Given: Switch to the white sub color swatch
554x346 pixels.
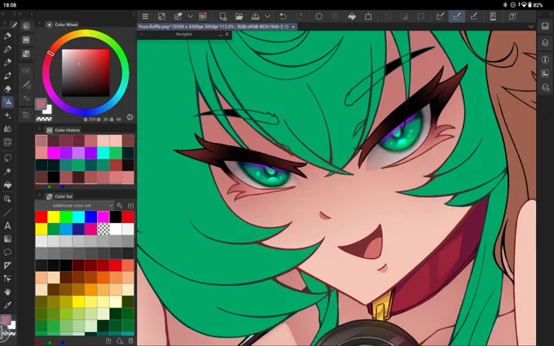Looking at the screenshot, I should point(48,110).
